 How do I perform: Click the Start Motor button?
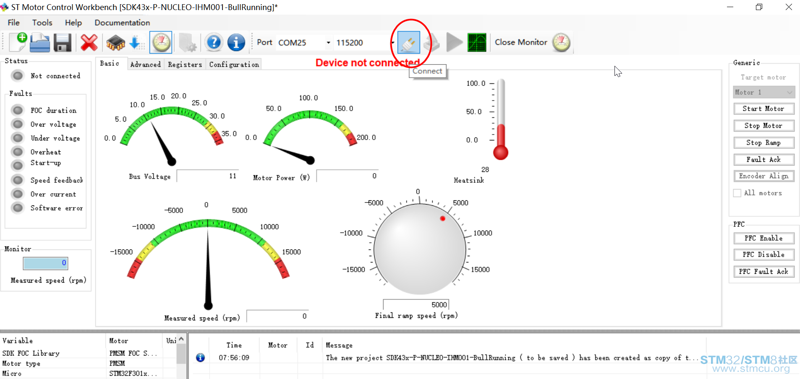click(764, 109)
